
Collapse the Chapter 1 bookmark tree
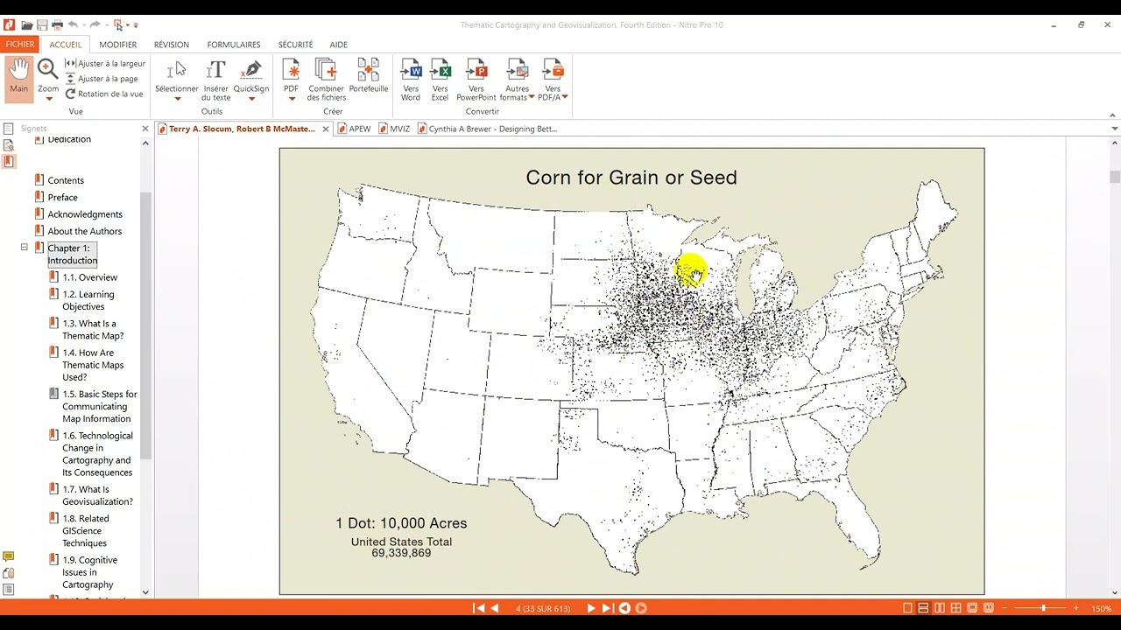25,248
